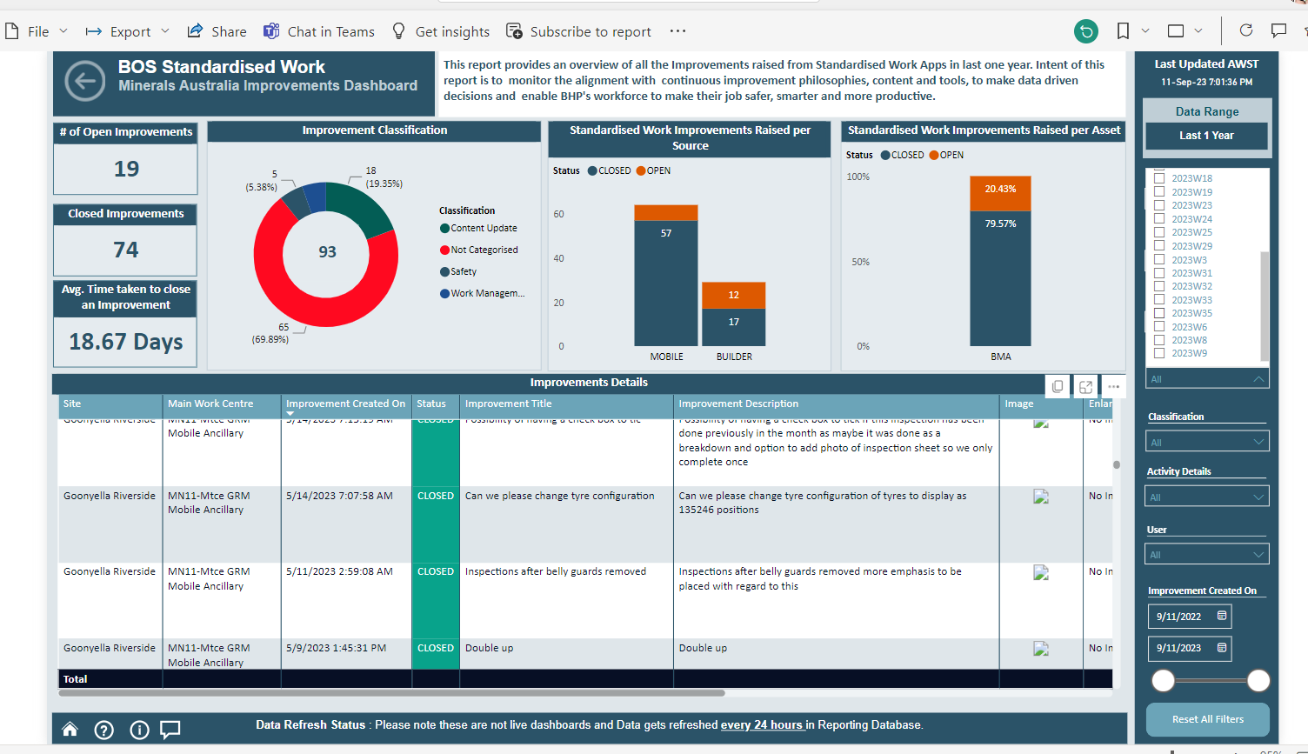This screenshot has height=754, width=1308.
Task: Open help with the question mark icon
Action: (x=103, y=730)
